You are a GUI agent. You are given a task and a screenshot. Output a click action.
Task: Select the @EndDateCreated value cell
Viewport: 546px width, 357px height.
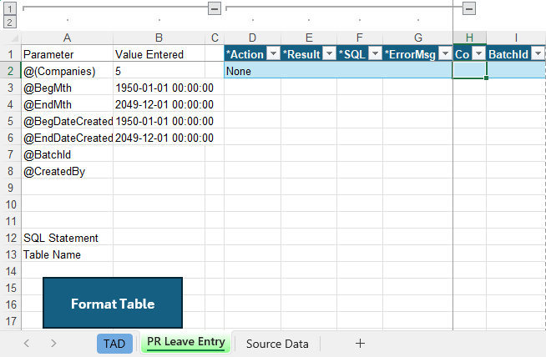tap(159, 138)
